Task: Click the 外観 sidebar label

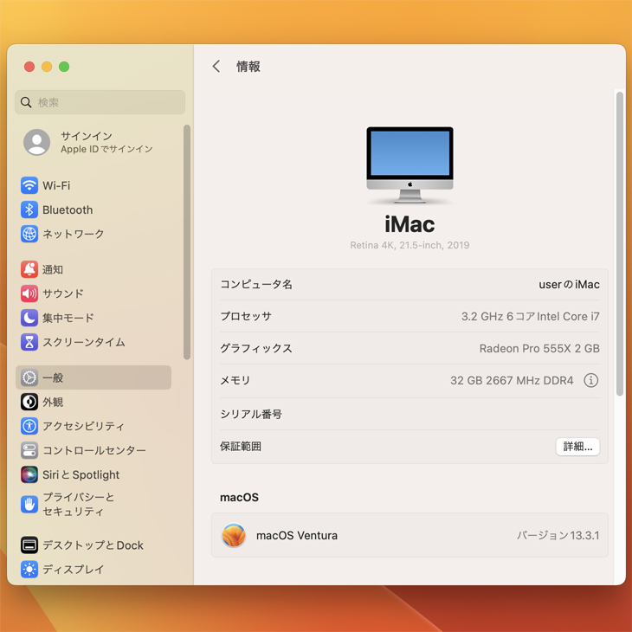Action: coord(53,402)
